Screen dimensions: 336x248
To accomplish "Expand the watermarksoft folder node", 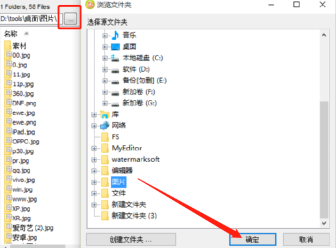I will pyautogui.click(x=94, y=159).
